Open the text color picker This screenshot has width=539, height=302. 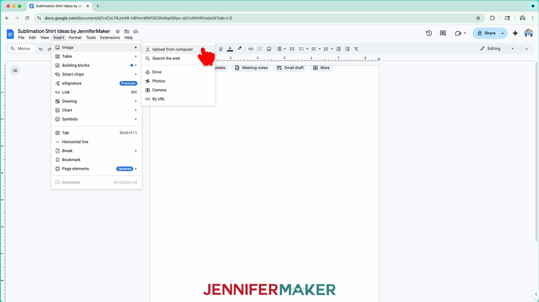pos(230,49)
